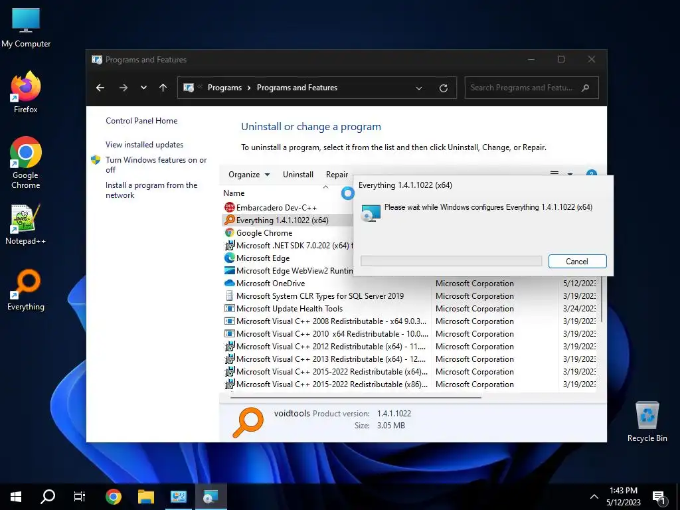Click the Repair toolbar button

tap(337, 175)
